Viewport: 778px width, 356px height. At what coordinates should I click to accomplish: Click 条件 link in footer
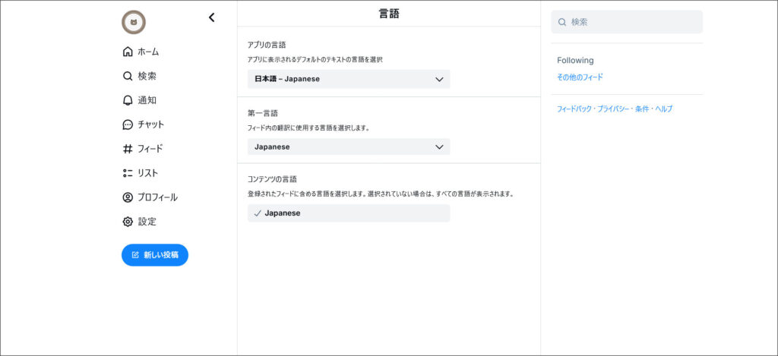click(643, 109)
